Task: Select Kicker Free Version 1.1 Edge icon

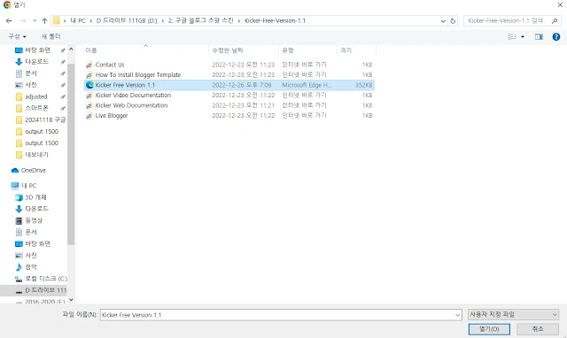Action: [89, 85]
